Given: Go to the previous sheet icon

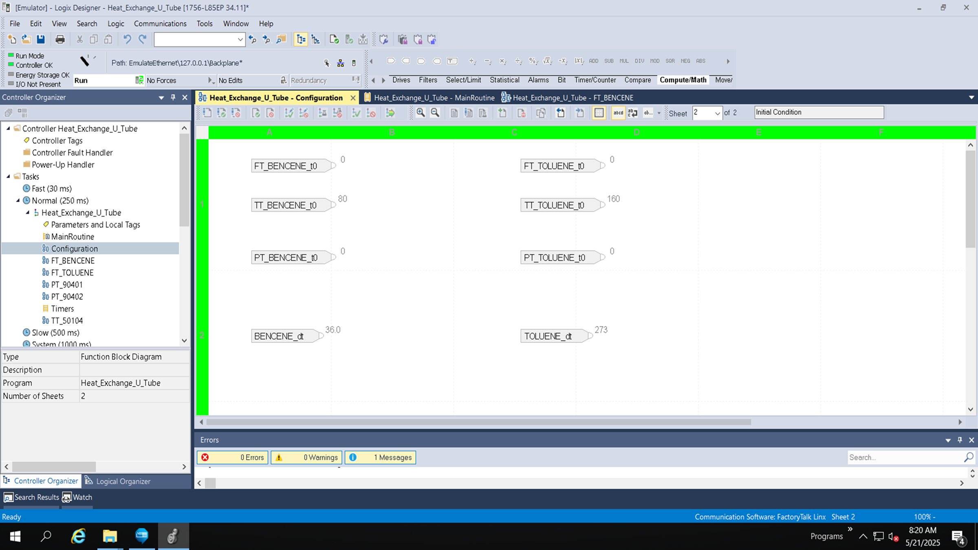Looking at the screenshot, I should tap(561, 113).
